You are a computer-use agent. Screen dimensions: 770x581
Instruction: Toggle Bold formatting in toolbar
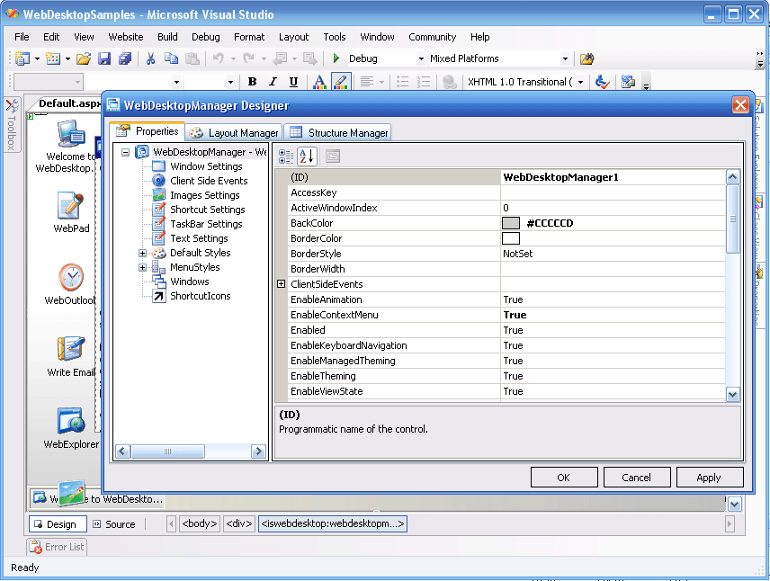pos(252,82)
